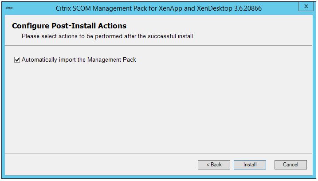Click the 'Configure Post-Install Actions' heading
The width and height of the screenshot is (318, 181).
(69, 26)
